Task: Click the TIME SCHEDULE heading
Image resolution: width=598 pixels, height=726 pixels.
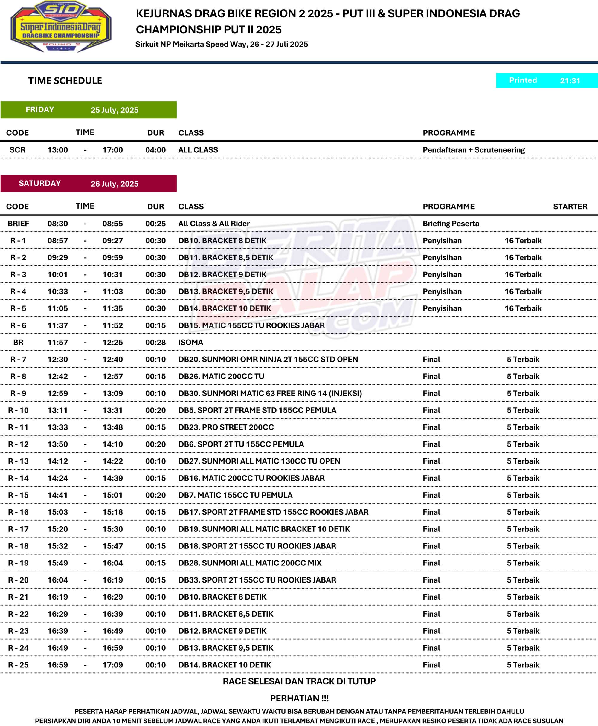Action: 65,81
